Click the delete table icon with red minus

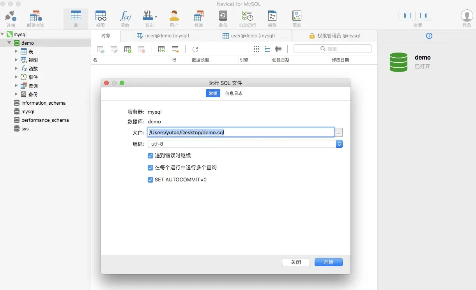click(x=141, y=49)
